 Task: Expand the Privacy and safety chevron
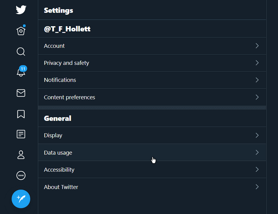coord(257,63)
